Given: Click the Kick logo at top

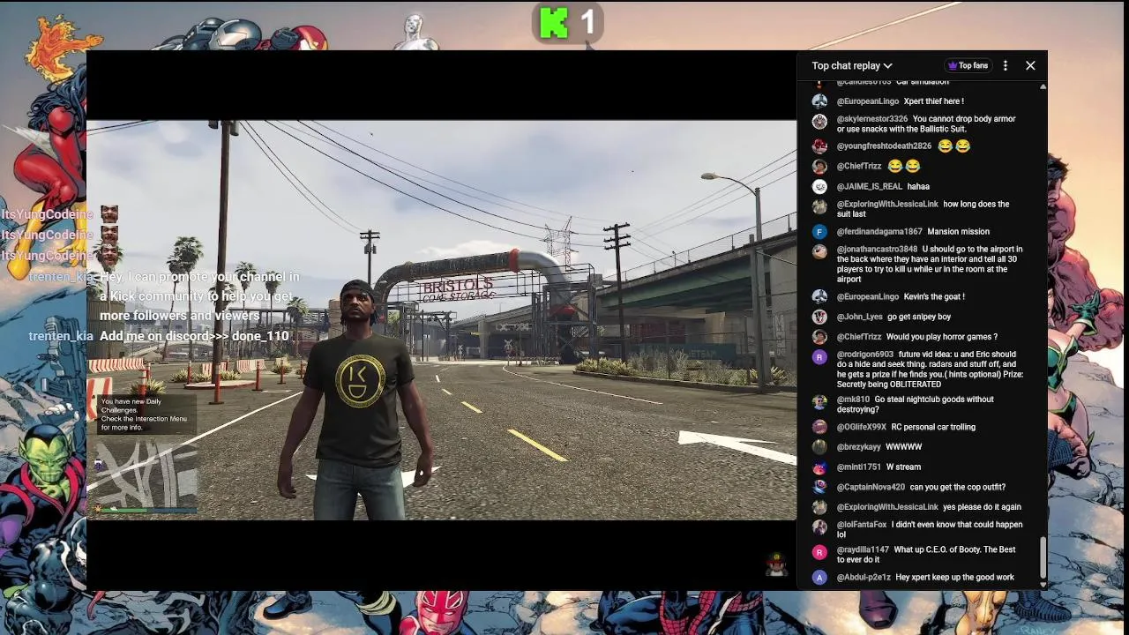Looking at the screenshot, I should [554, 23].
